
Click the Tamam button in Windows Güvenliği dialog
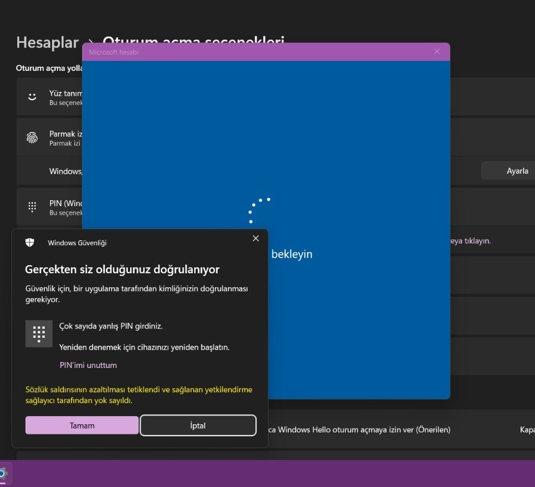click(82, 425)
